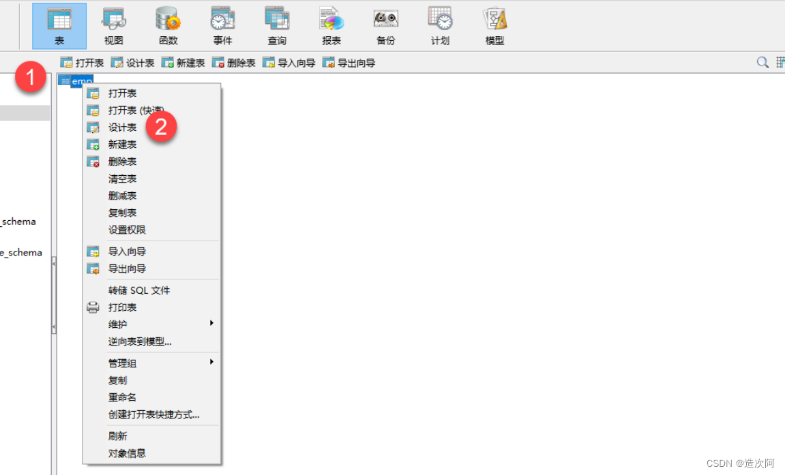Choose 设置权限 in the context menu

[151, 230]
